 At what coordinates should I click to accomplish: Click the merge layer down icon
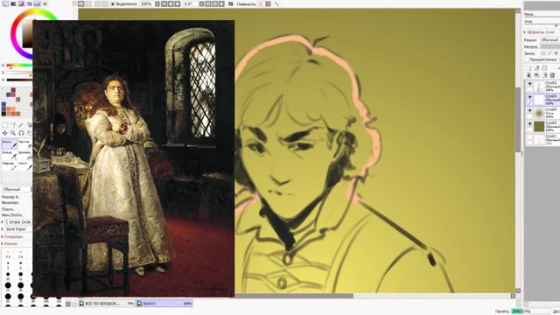click(536, 75)
